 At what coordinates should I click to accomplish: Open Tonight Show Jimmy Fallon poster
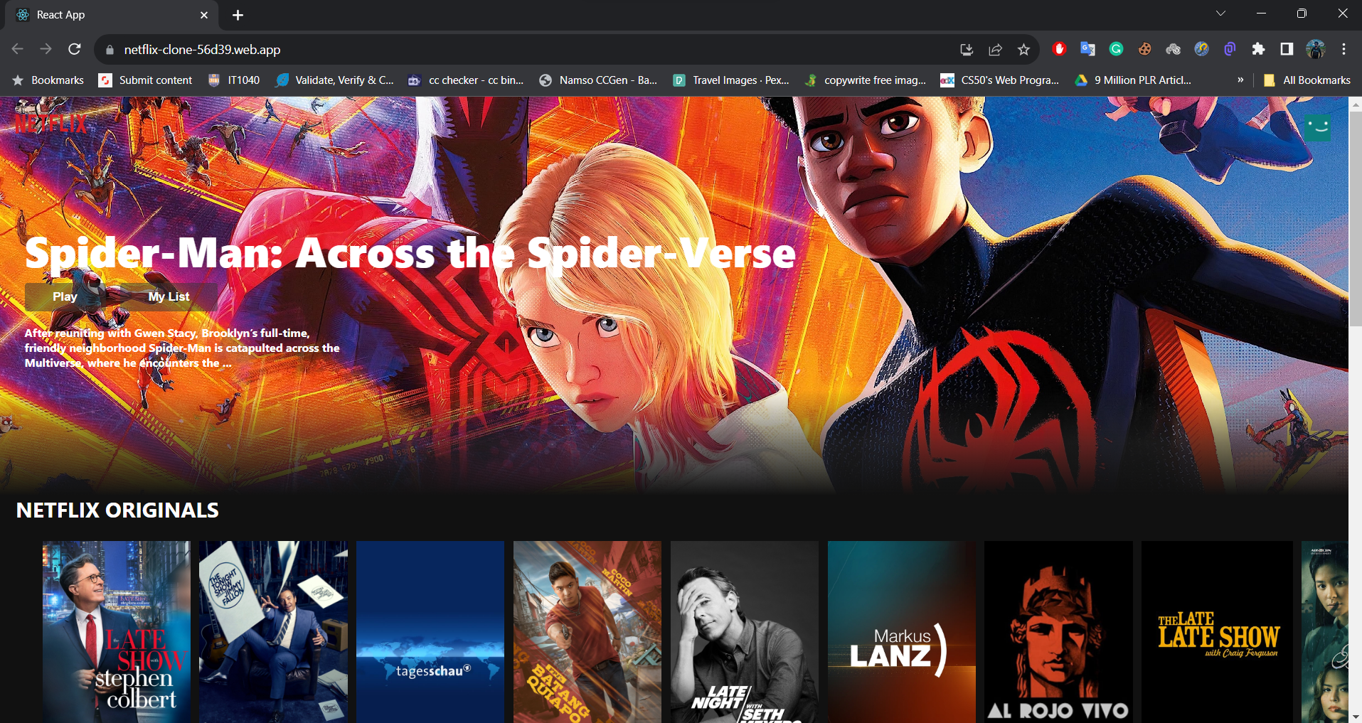pyautogui.click(x=273, y=632)
